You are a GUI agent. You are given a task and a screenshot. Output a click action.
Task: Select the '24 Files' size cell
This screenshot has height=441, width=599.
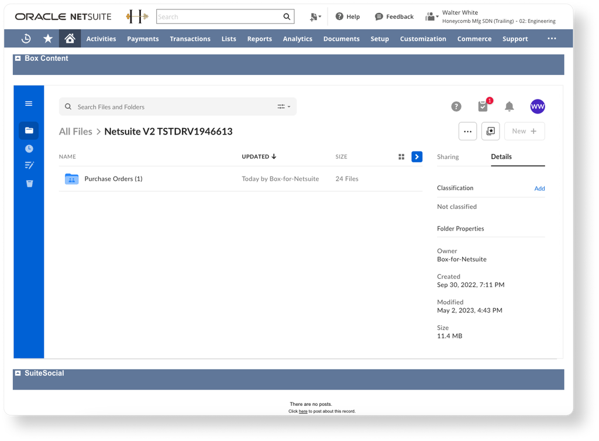(347, 179)
